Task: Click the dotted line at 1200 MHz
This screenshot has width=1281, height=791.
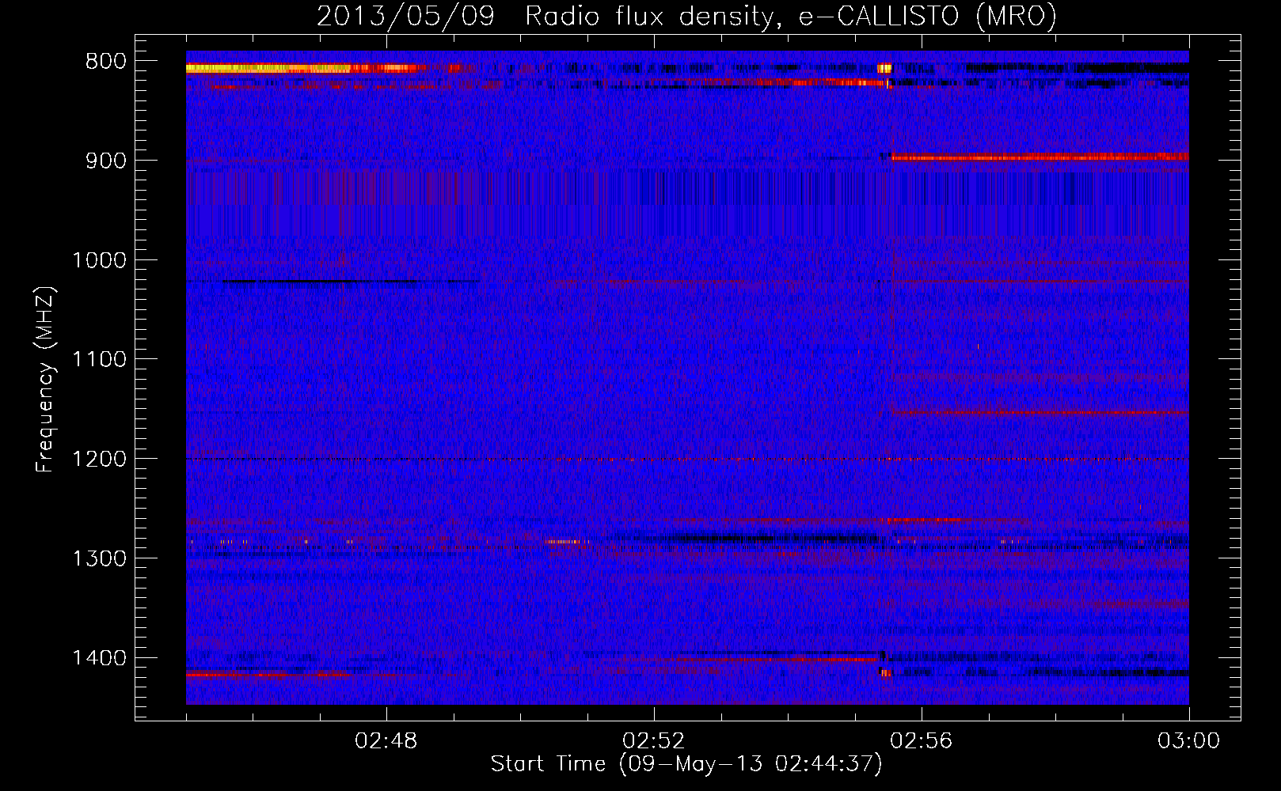Action: coord(687,460)
